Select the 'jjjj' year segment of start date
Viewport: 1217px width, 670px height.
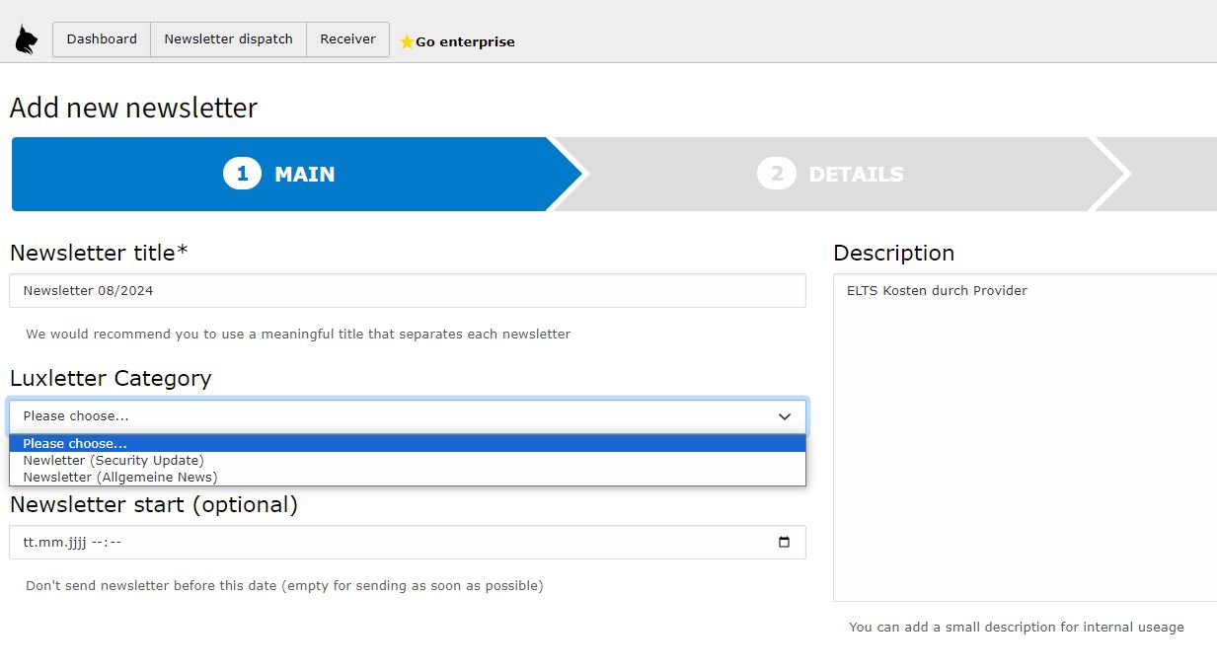75,543
